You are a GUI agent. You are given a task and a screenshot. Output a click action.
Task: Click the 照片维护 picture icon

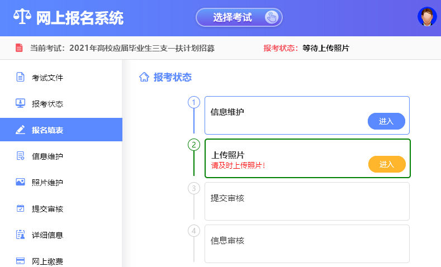pos(20,182)
